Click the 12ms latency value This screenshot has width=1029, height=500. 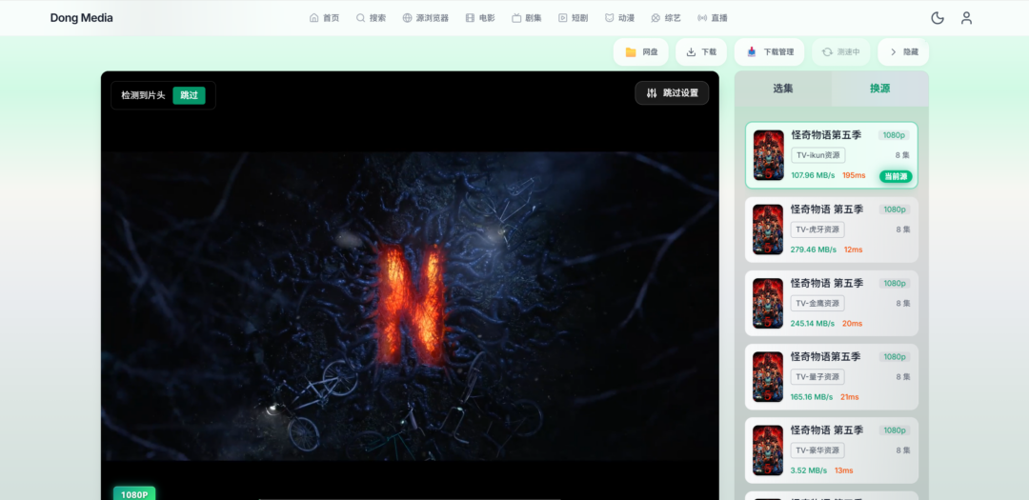pyautogui.click(x=853, y=250)
